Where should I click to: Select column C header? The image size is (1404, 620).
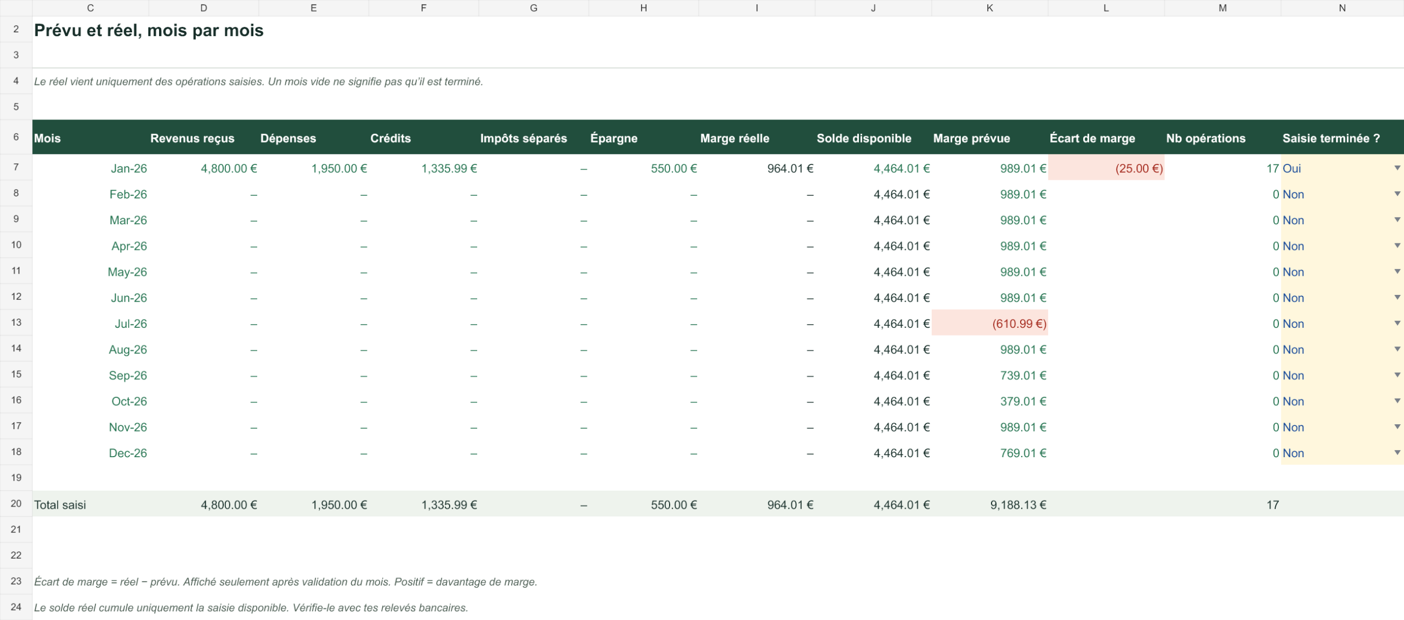click(90, 8)
